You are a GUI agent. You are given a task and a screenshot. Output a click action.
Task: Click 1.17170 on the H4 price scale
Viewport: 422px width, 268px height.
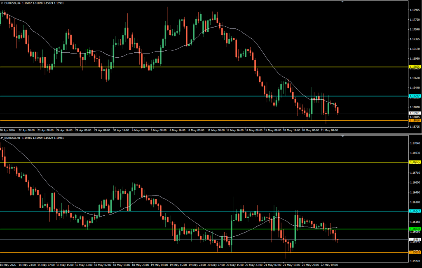(x=415, y=49)
